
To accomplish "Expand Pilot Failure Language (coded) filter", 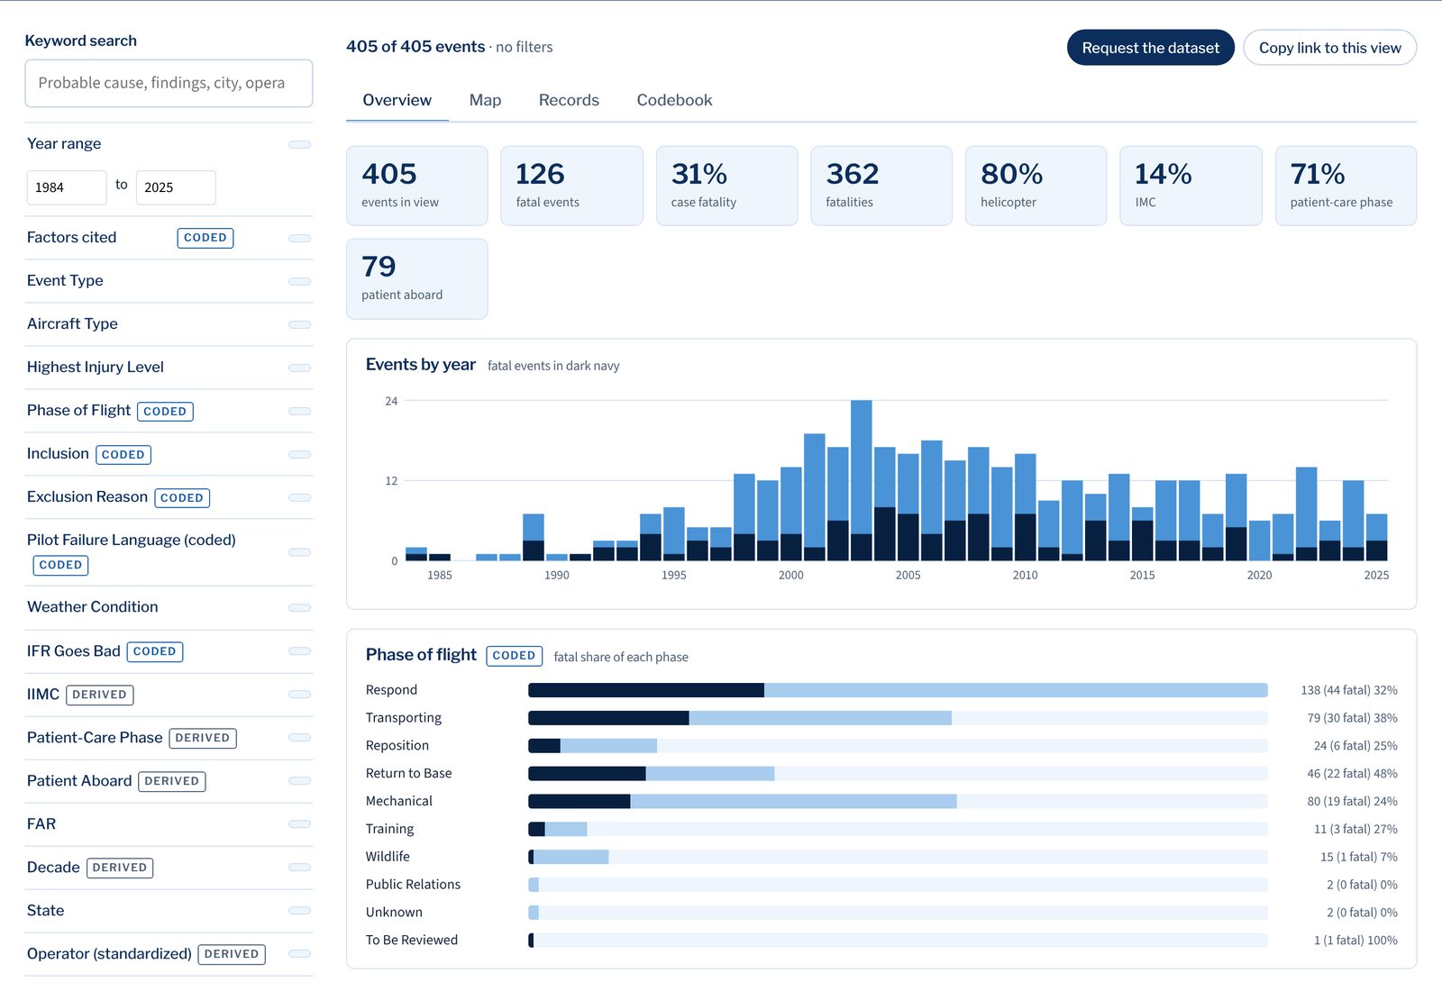I will pos(169,552).
